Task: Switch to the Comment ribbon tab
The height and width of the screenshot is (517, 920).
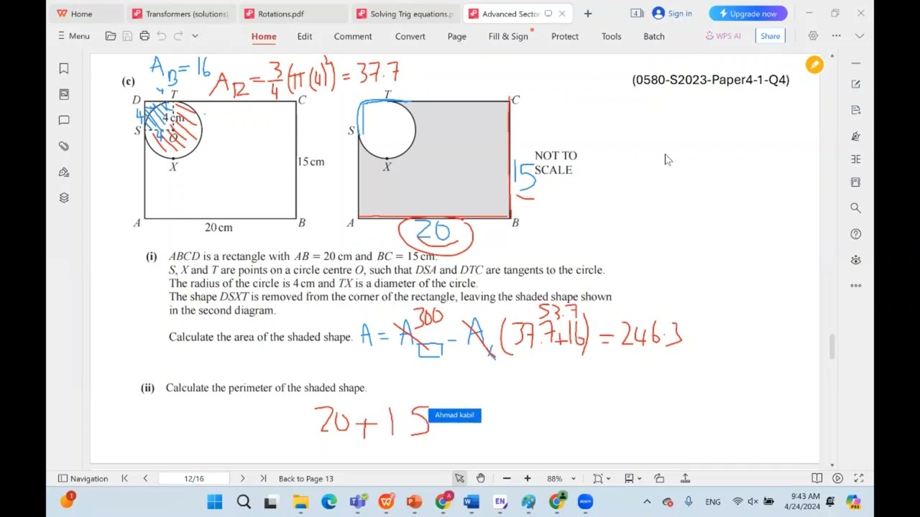Action: 353,36
